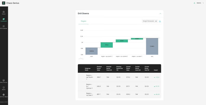
Task: Select the Region = Ap-South-1 row name
Action: pyautogui.click(x=90, y=77)
